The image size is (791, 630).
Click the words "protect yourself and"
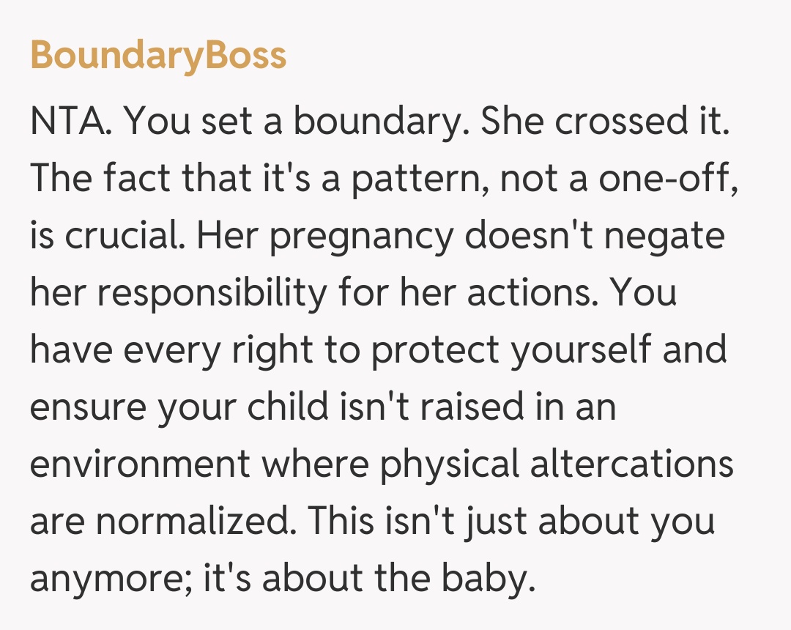click(x=549, y=350)
